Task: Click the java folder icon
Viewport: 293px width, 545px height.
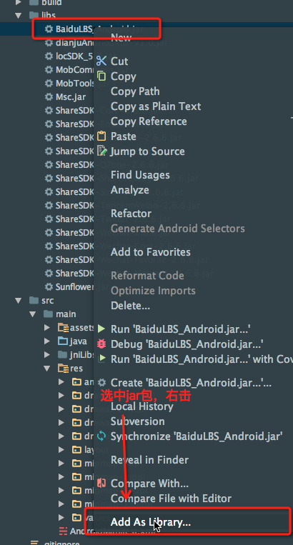Action: tap(63, 341)
